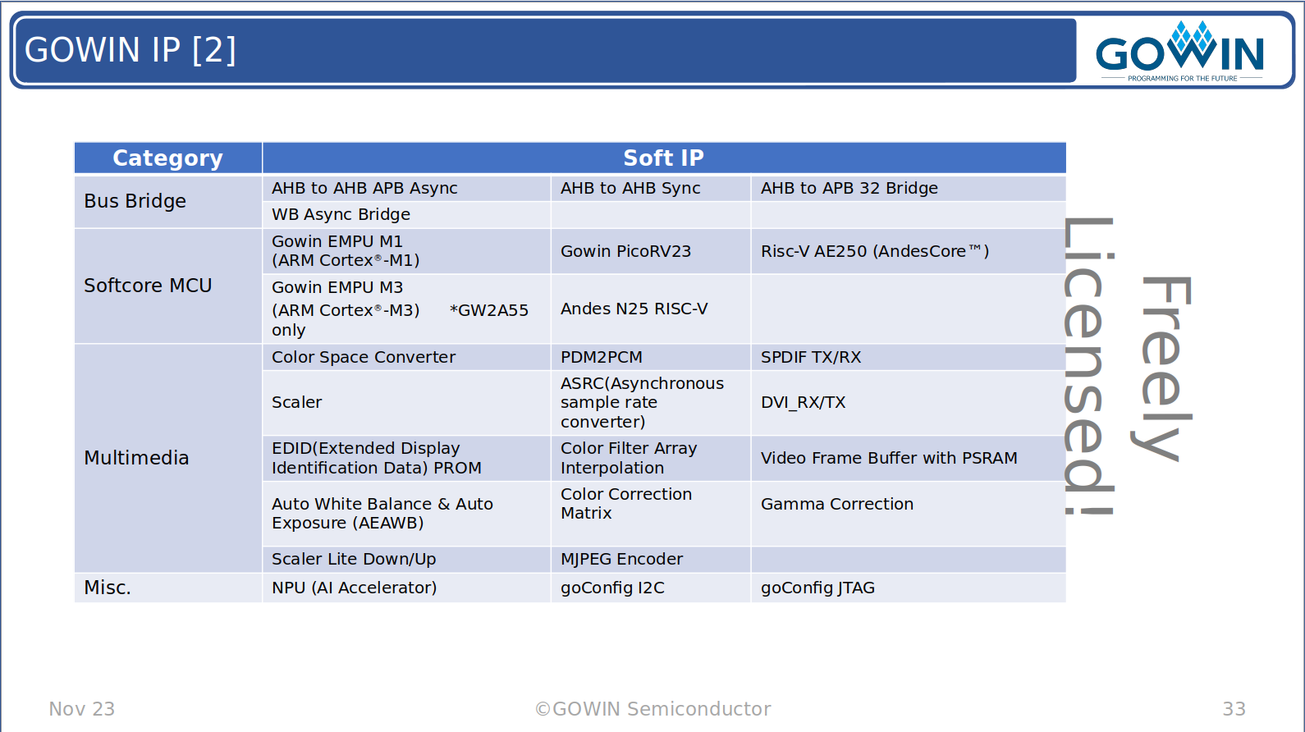Click the page number 33
The height and width of the screenshot is (732, 1305).
click(x=1234, y=709)
